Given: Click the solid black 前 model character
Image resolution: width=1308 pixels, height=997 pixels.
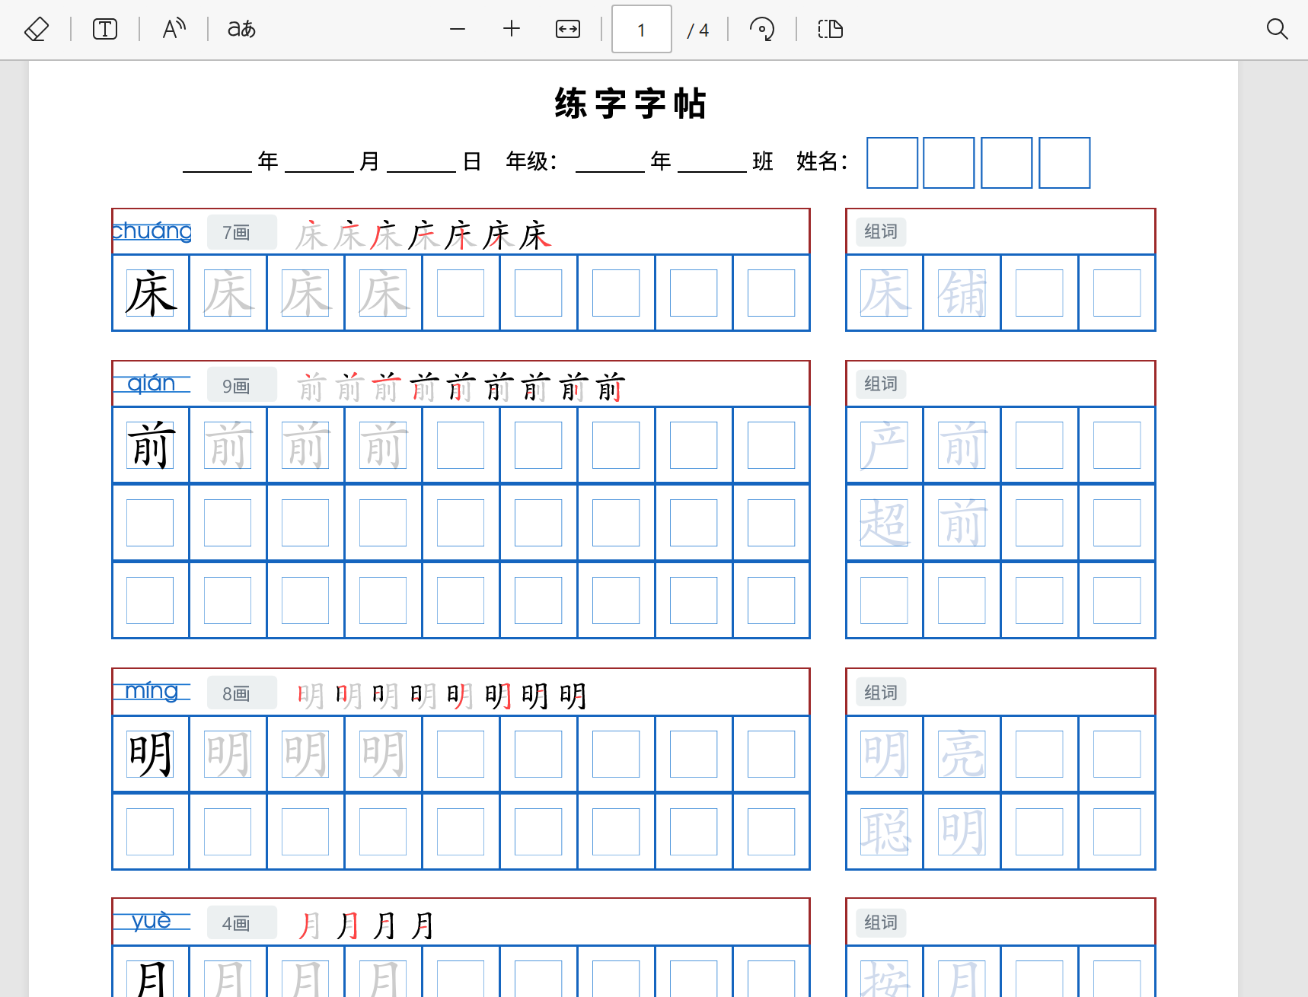Looking at the screenshot, I should click(151, 445).
